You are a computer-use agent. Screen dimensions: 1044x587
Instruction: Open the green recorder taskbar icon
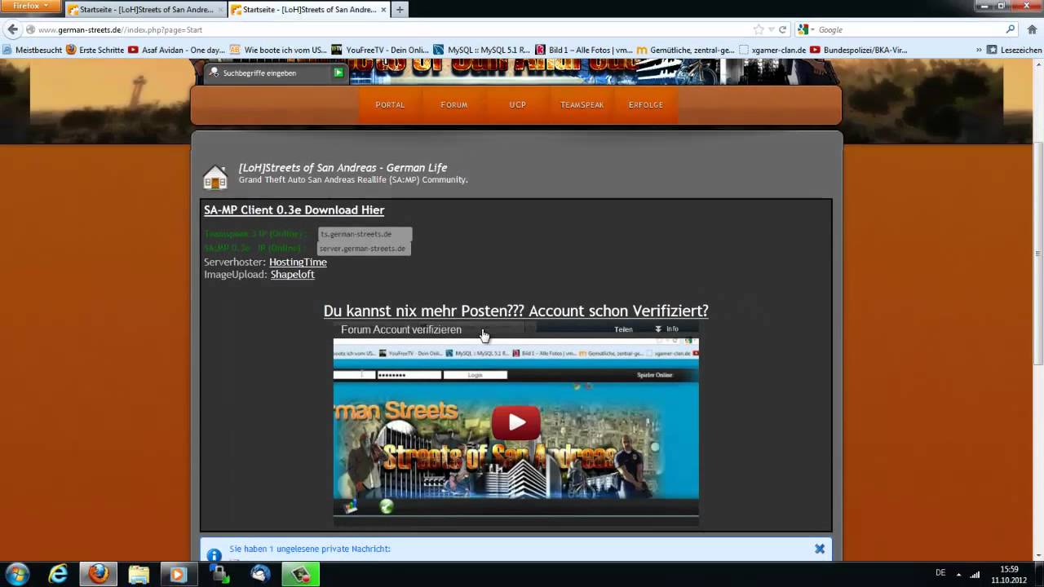coord(300,574)
